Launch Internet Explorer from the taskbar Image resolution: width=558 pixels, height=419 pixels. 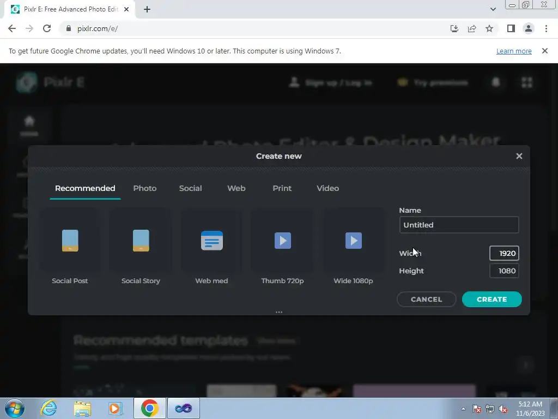[x=48, y=408]
